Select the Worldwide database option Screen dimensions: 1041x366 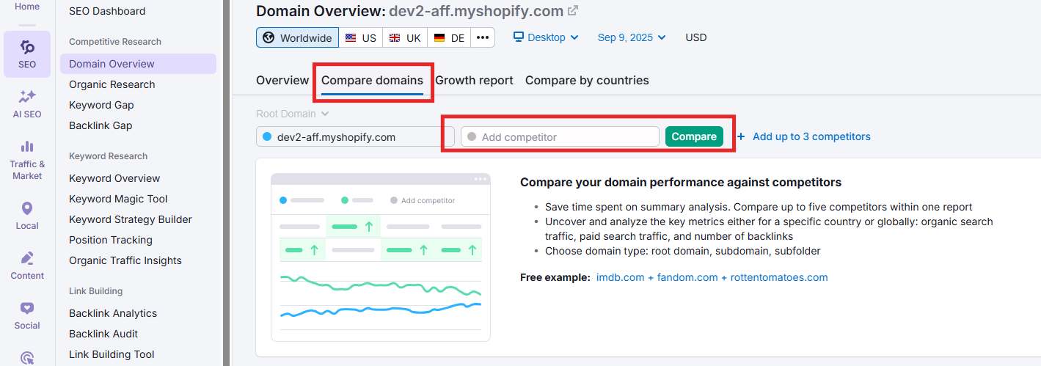[297, 37]
